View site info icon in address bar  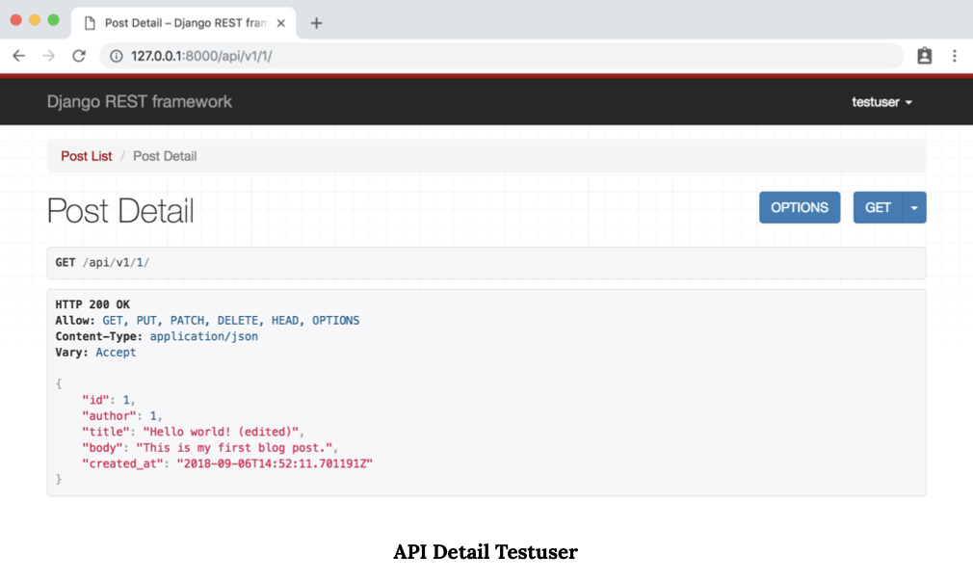coord(116,56)
